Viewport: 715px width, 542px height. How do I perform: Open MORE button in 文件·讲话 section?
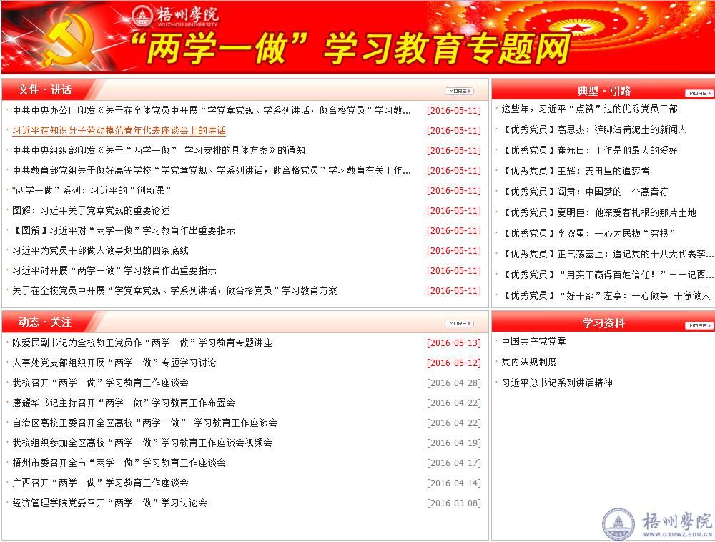tap(460, 92)
